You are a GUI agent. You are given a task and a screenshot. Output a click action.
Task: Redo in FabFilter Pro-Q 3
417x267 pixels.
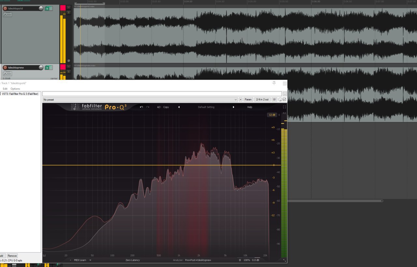(x=148, y=107)
